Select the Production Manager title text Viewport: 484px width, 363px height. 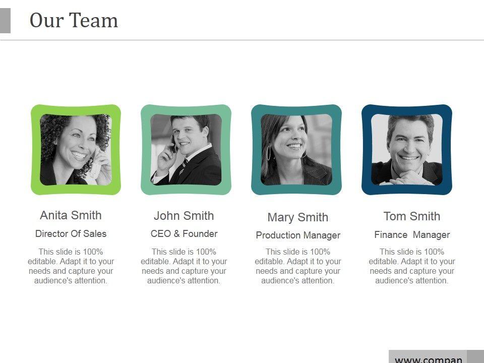tap(298, 235)
